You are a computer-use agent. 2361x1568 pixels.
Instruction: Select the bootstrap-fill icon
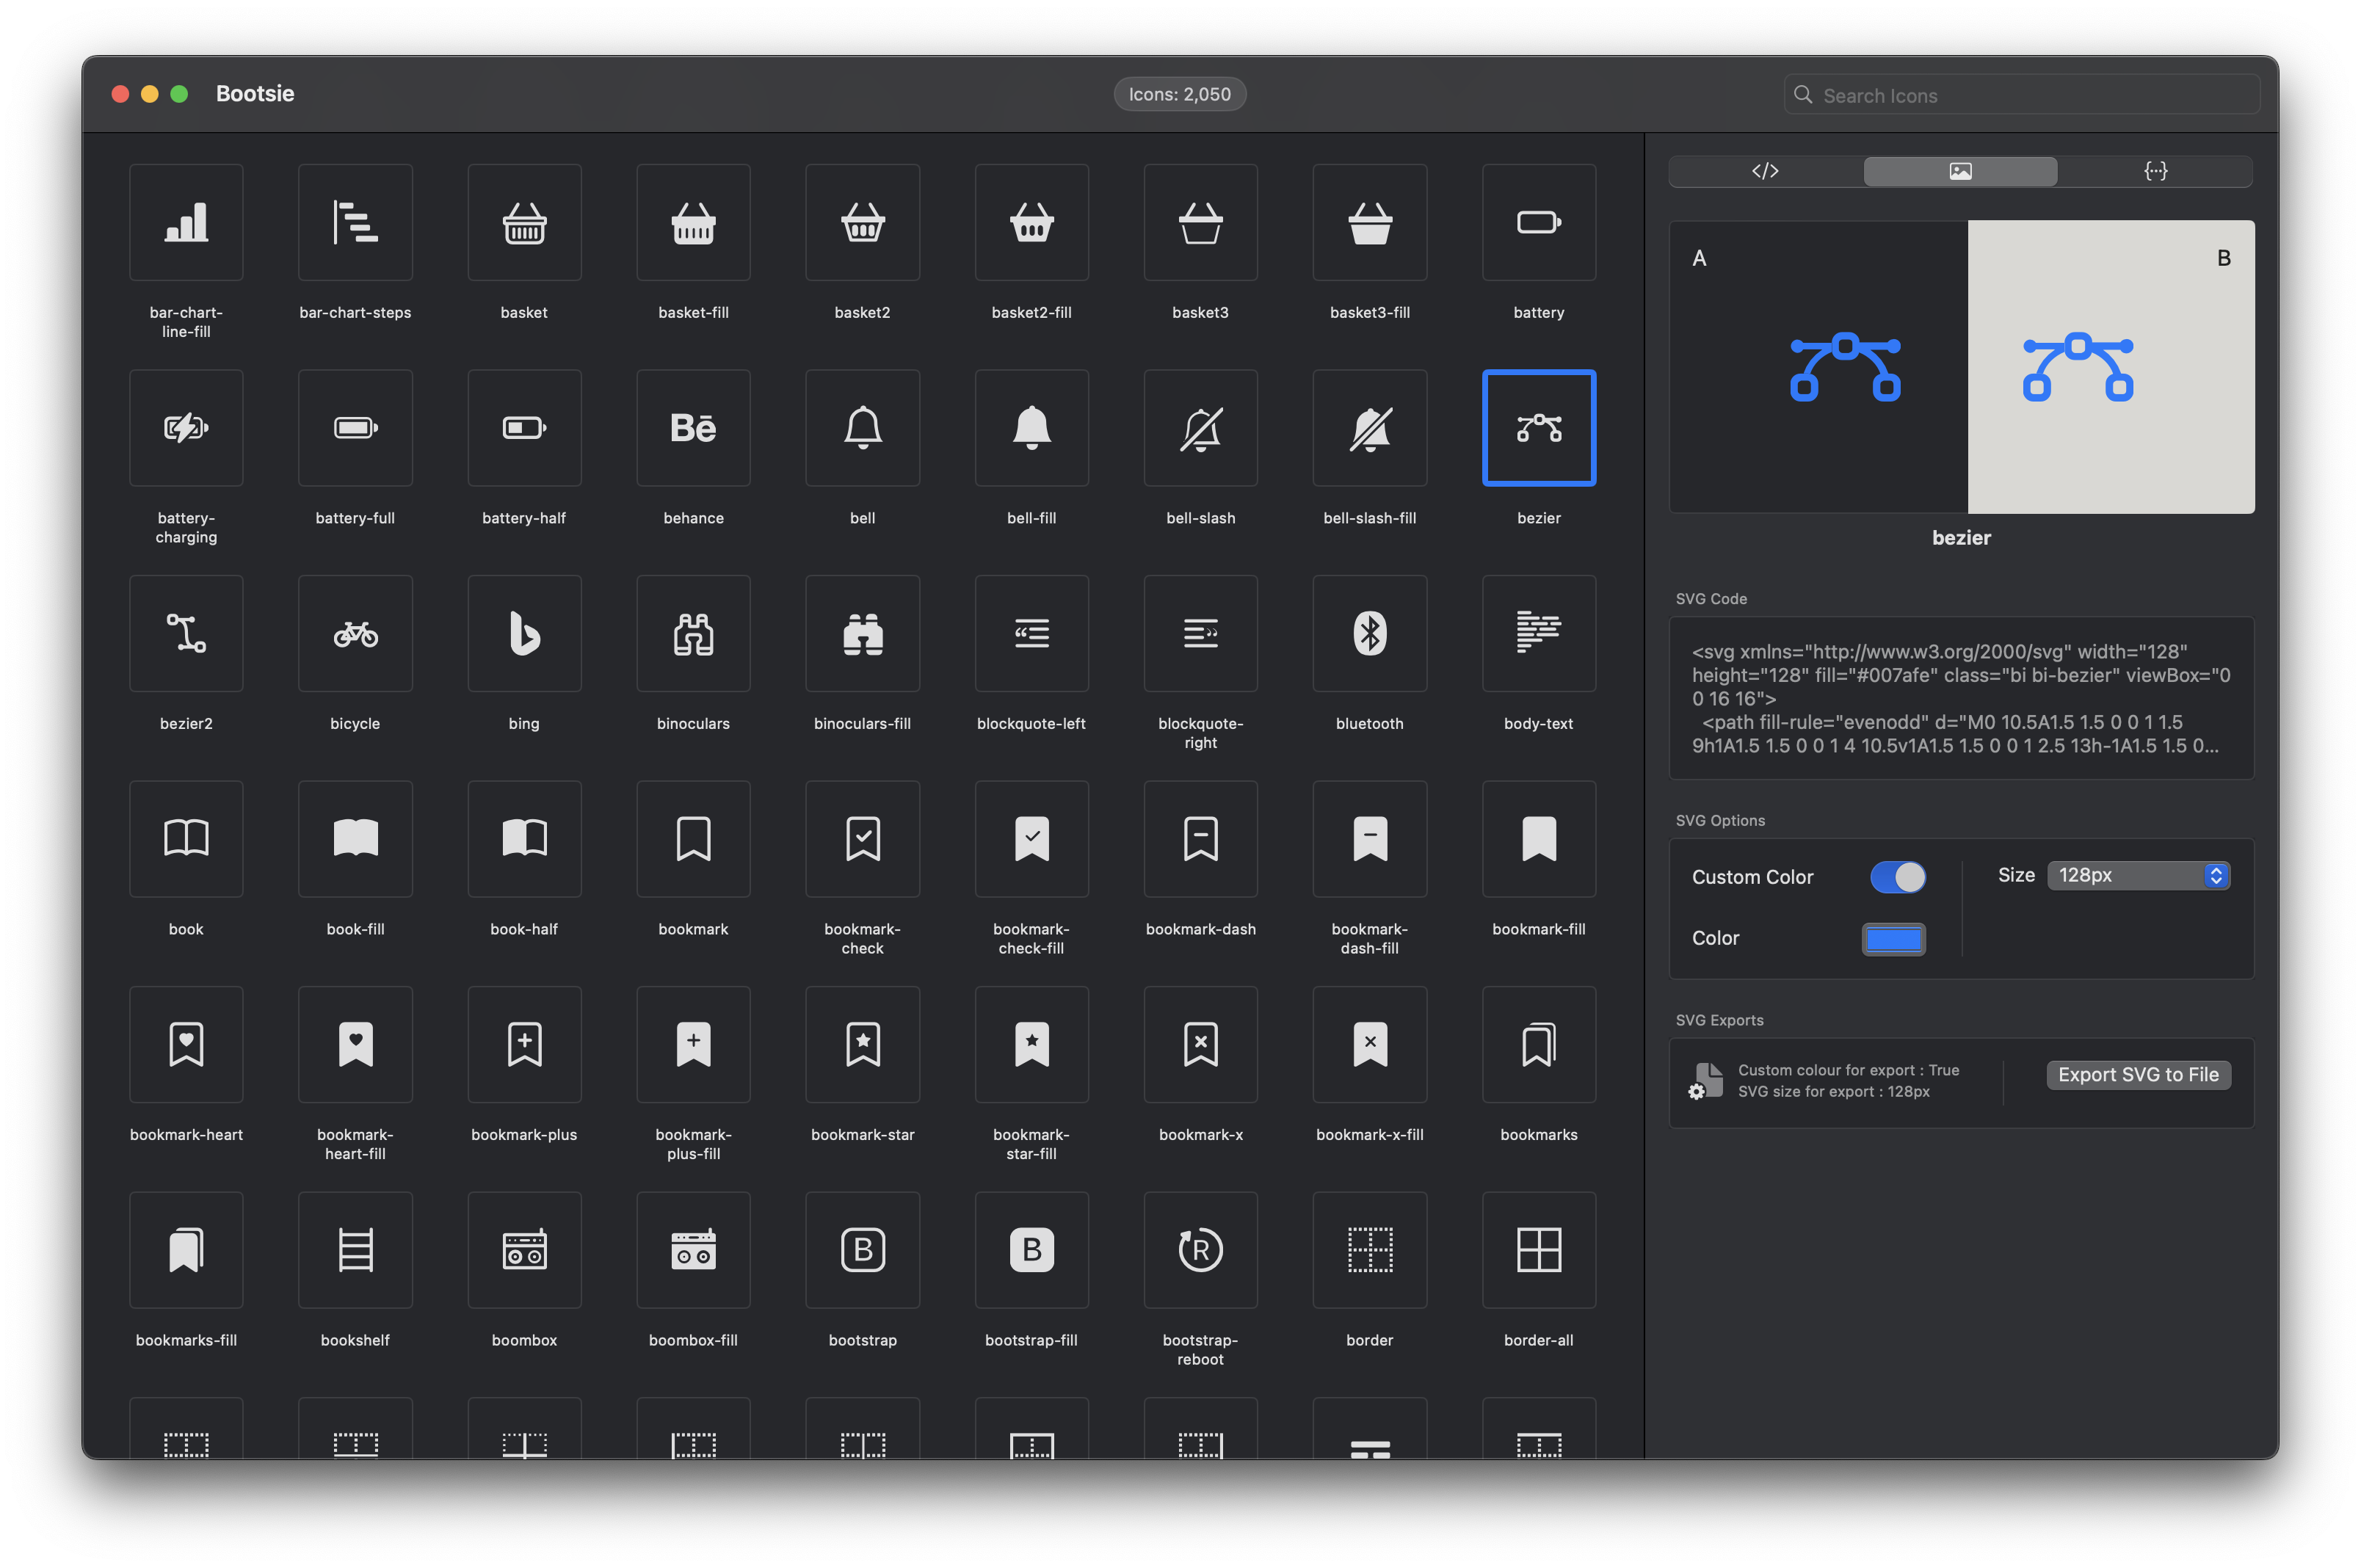[x=1031, y=1250]
